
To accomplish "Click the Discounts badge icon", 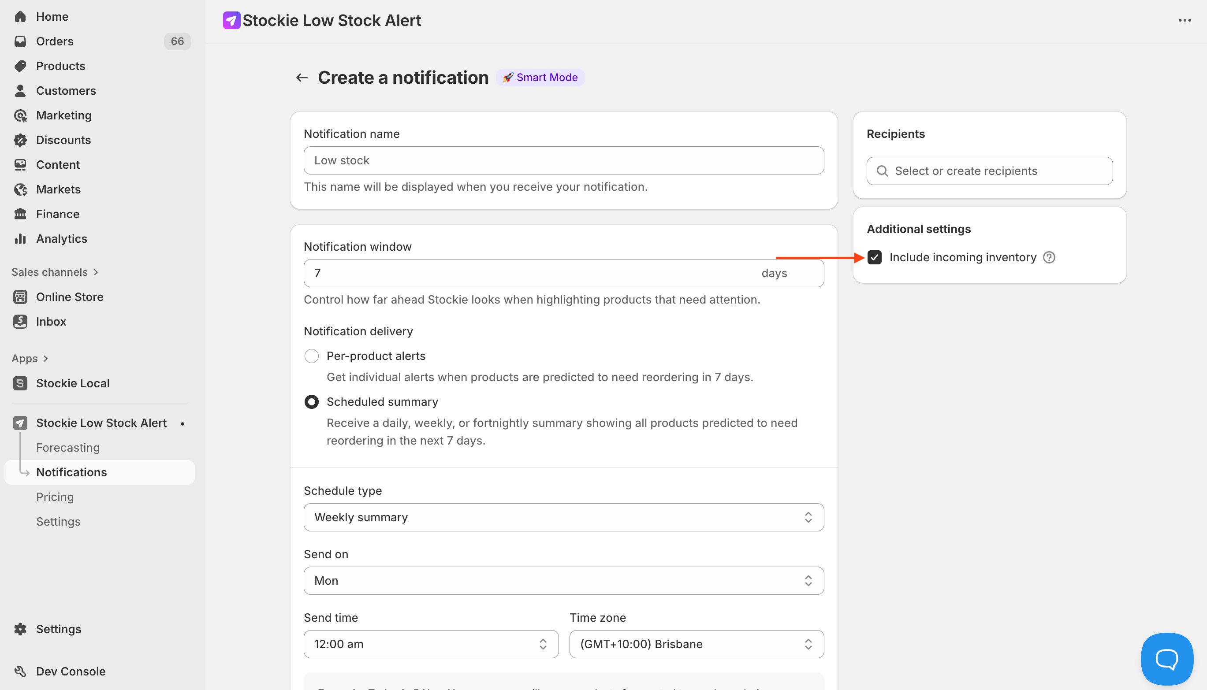I will [20, 140].
